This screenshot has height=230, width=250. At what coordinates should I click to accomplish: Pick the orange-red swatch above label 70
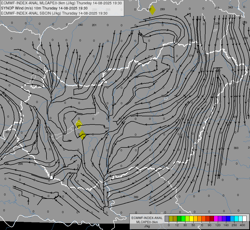(x=204, y=218)
